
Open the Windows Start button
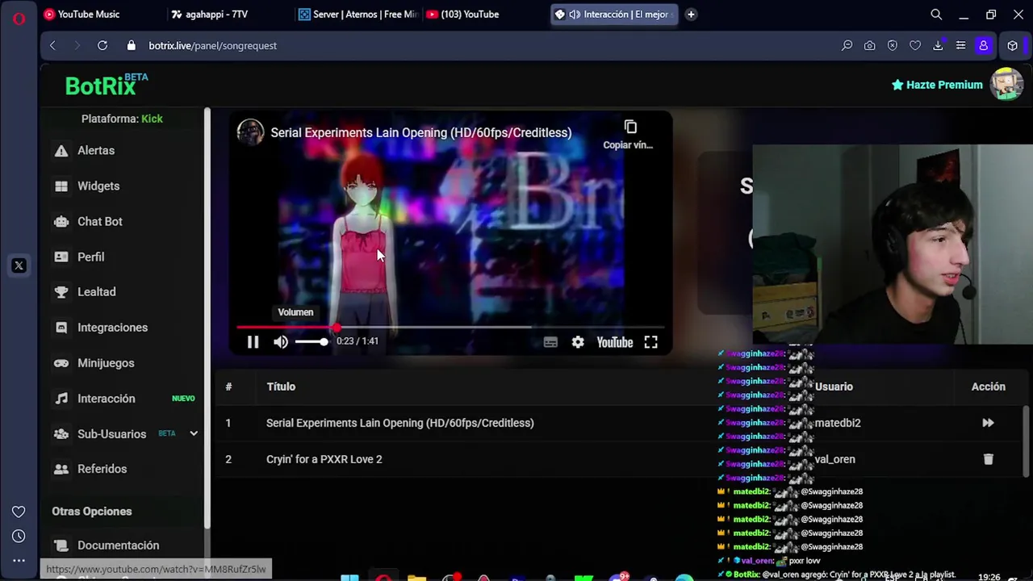pyautogui.click(x=349, y=578)
